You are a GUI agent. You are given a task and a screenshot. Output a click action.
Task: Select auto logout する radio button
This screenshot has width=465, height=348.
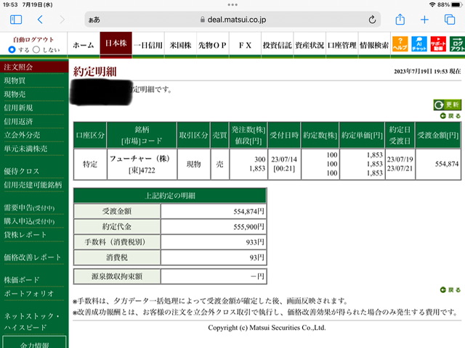(12, 49)
